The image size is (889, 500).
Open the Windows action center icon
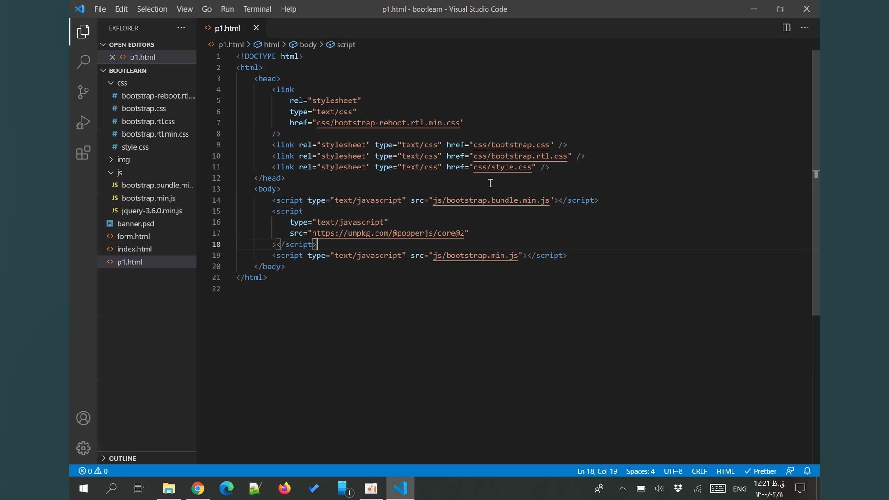point(800,488)
